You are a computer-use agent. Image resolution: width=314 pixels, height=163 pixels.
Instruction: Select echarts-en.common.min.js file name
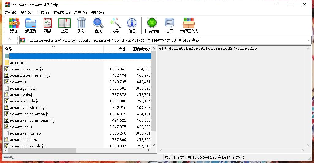point(33,120)
